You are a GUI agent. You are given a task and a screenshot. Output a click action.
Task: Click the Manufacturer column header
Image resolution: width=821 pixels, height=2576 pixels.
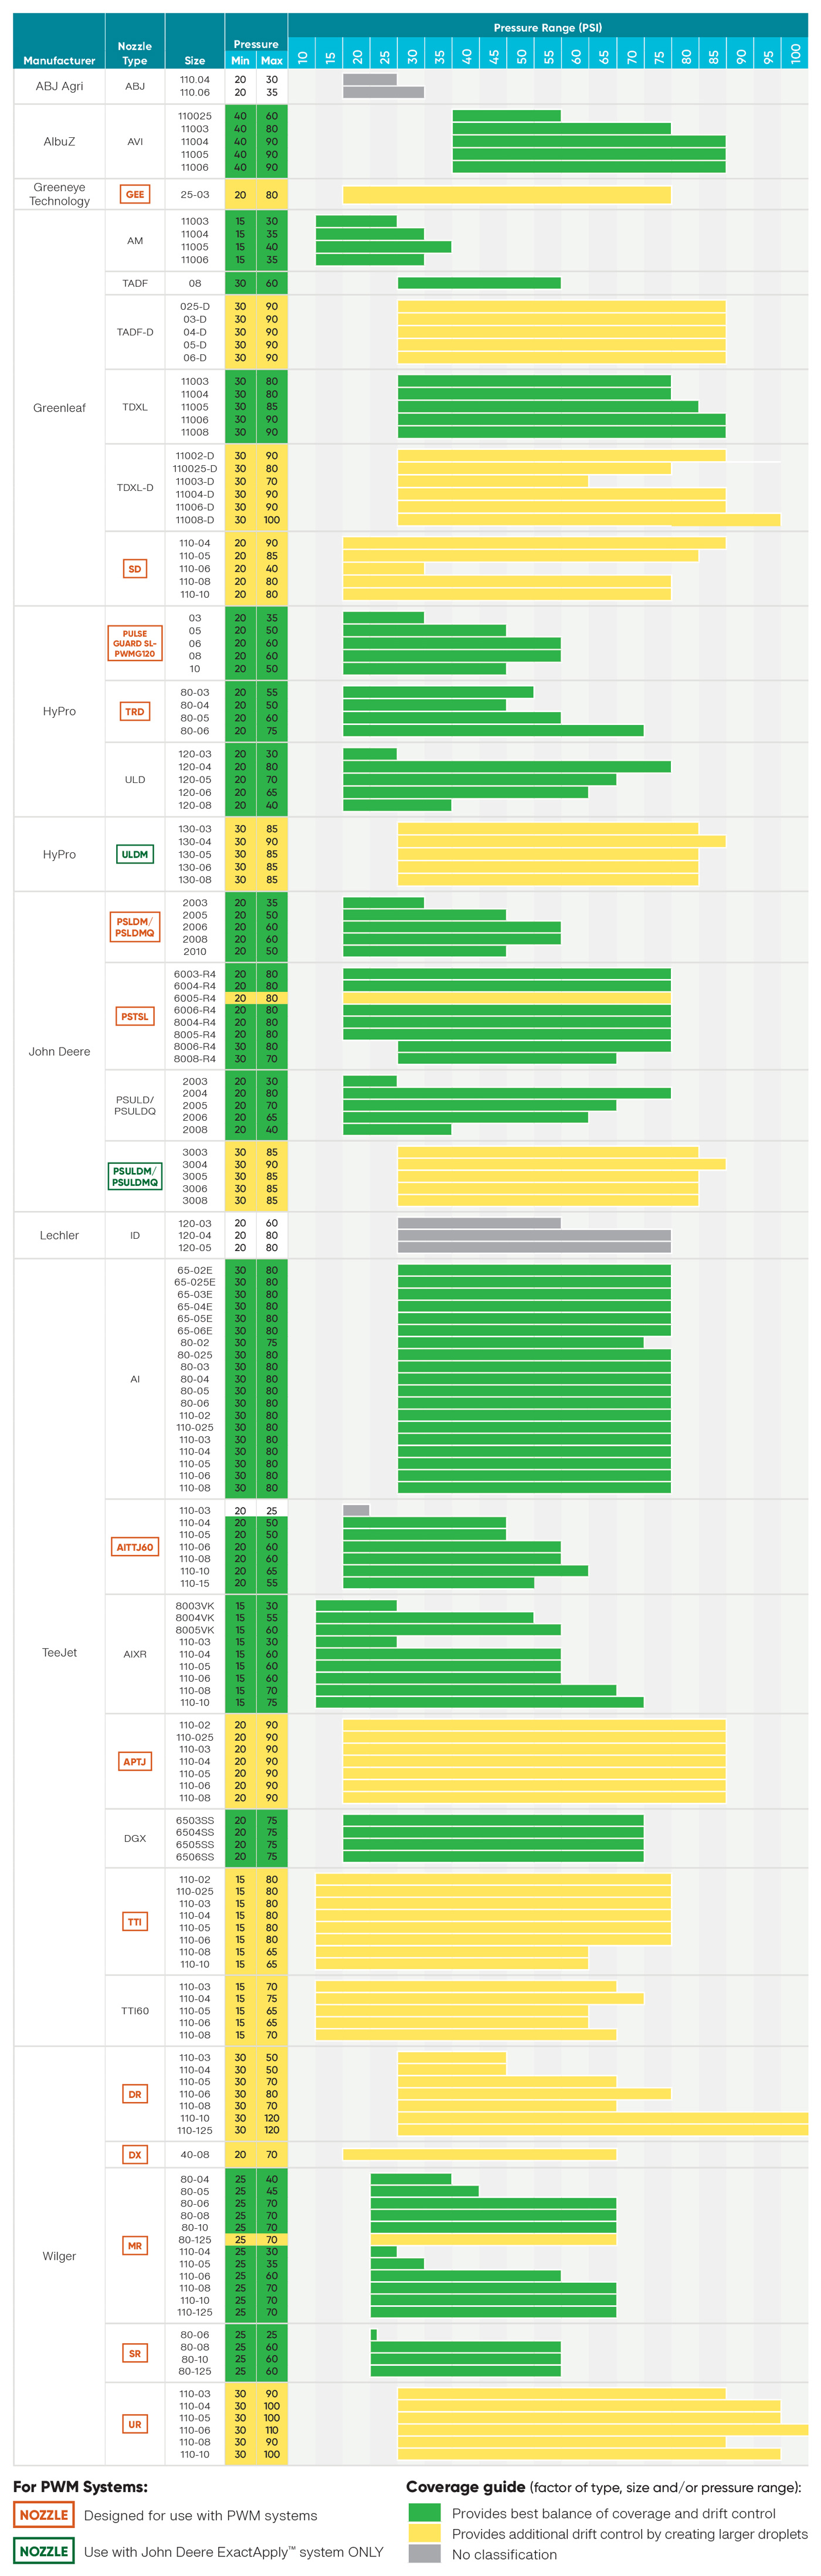pos(59,60)
